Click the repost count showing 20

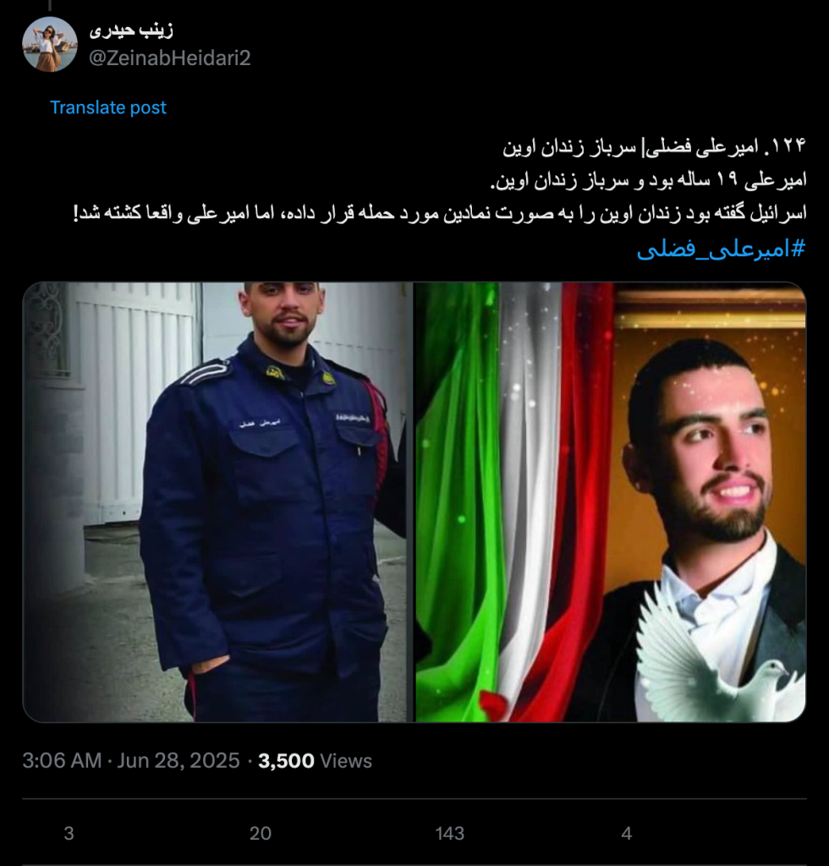(x=261, y=833)
